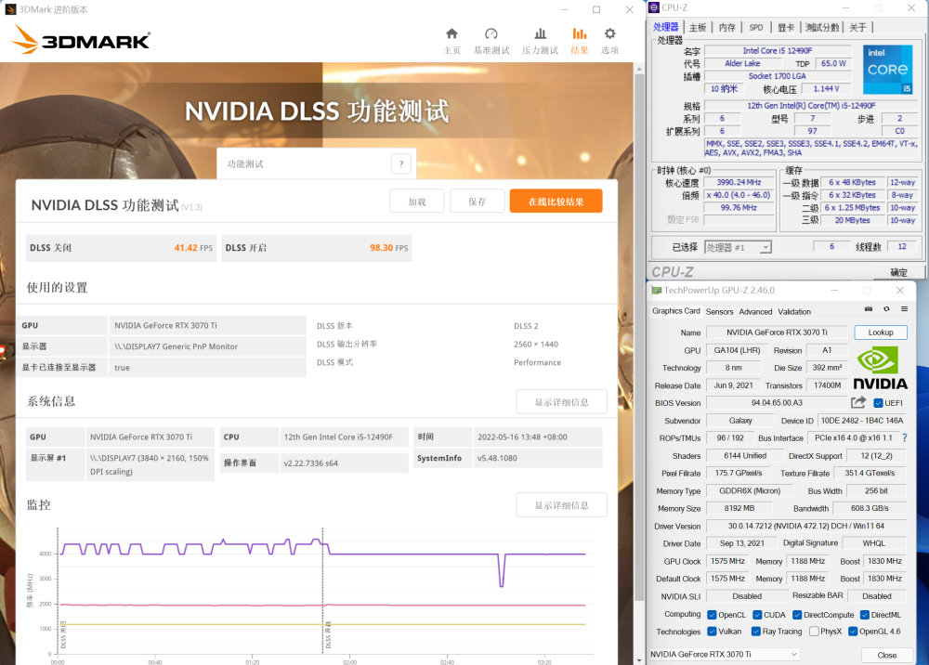Click DLSS 开启 98.30 FPS result
Screen dimensions: 929x665
(x=317, y=248)
